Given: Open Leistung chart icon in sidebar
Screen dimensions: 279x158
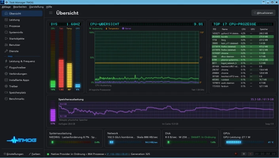Looking at the screenshot, I should tap(6, 20).
